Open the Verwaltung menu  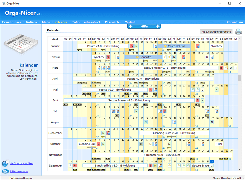coord(235,22)
